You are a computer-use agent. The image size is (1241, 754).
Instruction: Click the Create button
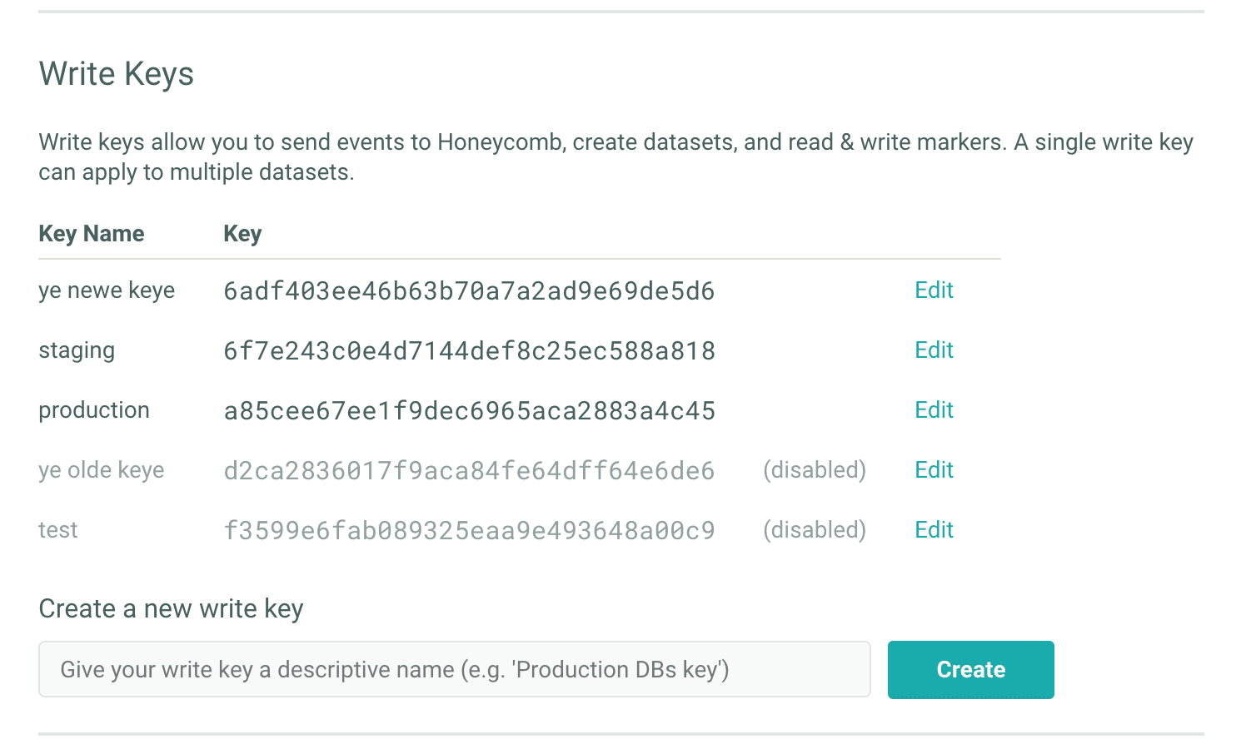tap(970, 669)
